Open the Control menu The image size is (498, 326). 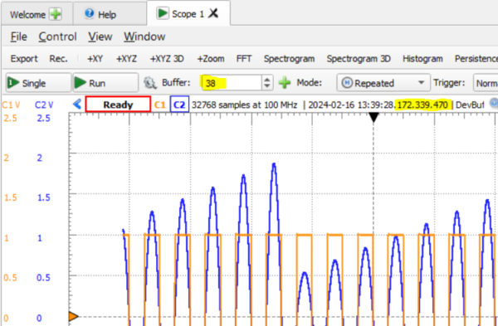point(57,36)
